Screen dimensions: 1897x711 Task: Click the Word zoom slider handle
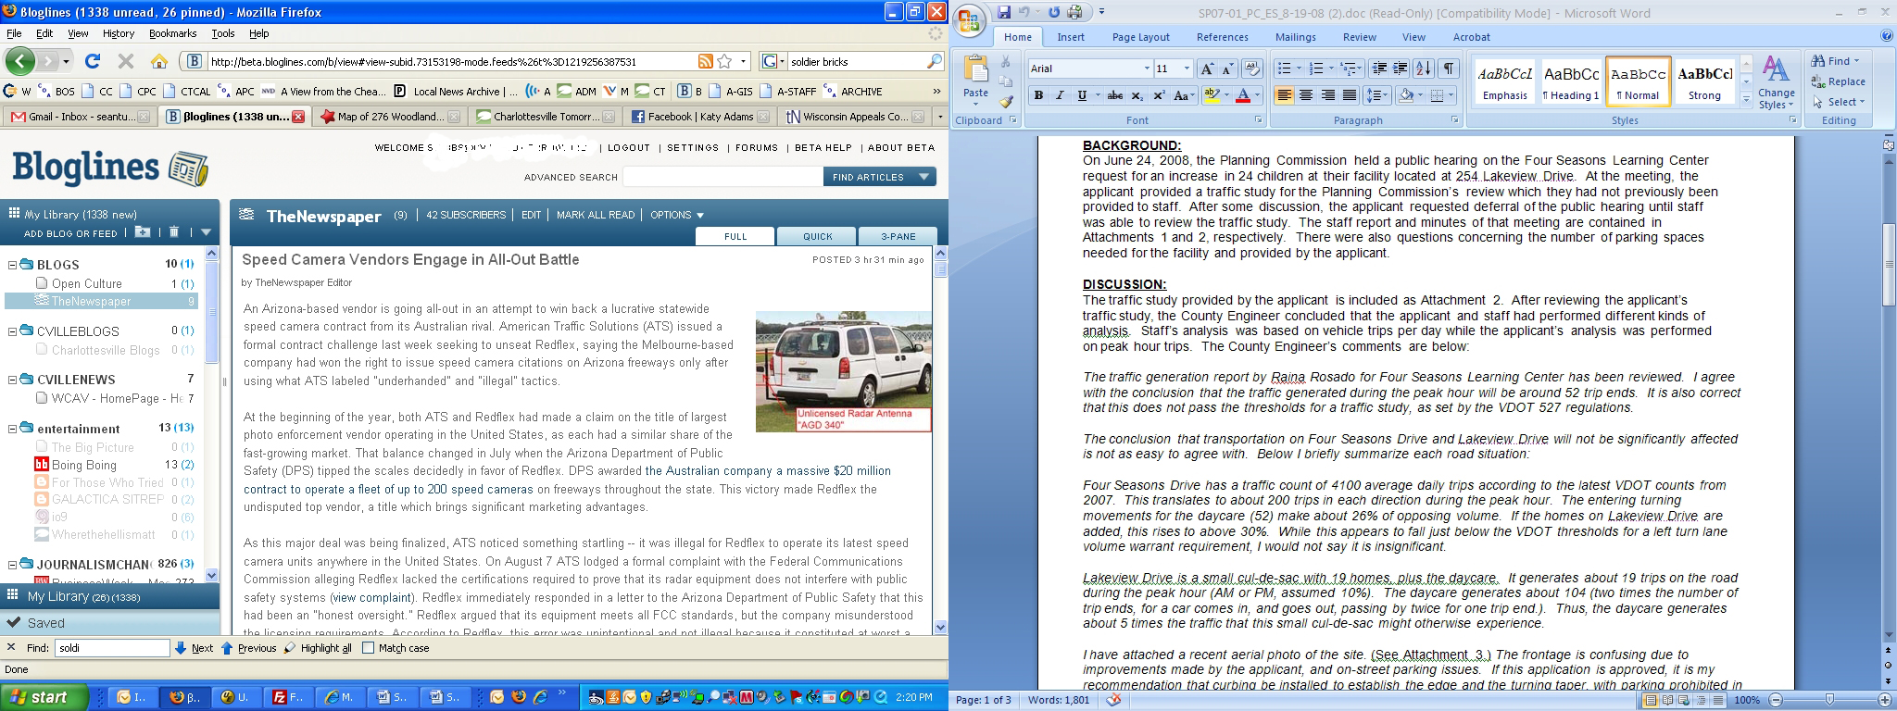1829,700
